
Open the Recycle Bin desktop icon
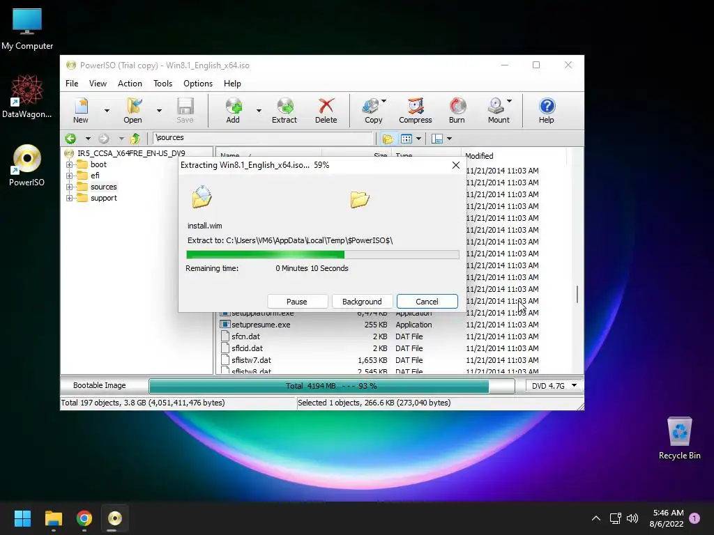click(x=679, y=438)
